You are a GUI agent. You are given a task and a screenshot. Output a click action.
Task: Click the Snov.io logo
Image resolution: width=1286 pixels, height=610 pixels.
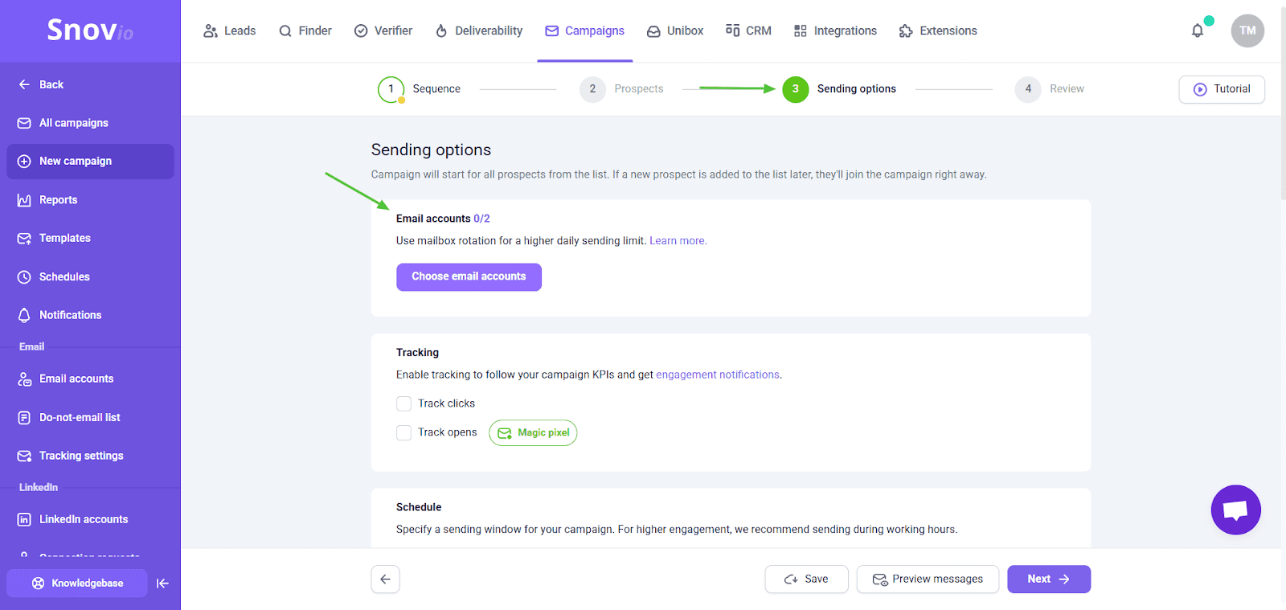tap(90, 31)
